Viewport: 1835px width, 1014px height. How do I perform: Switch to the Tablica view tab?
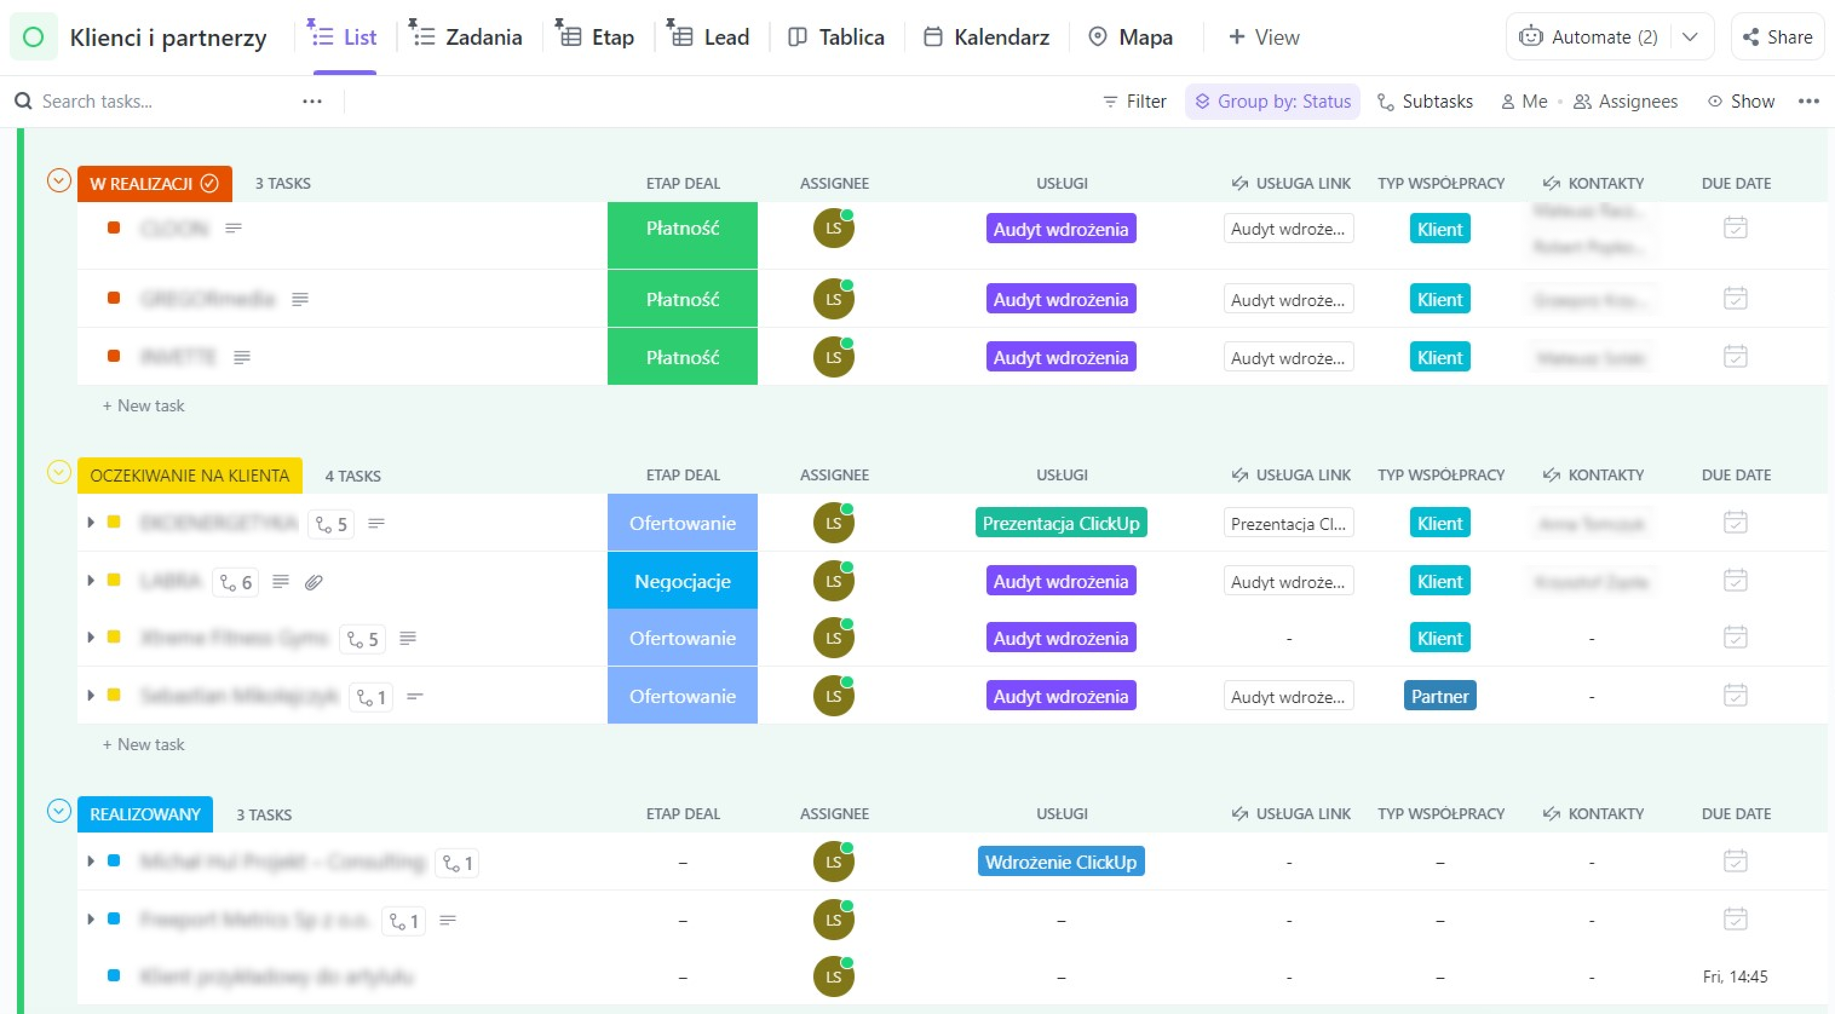coord(836,37)
